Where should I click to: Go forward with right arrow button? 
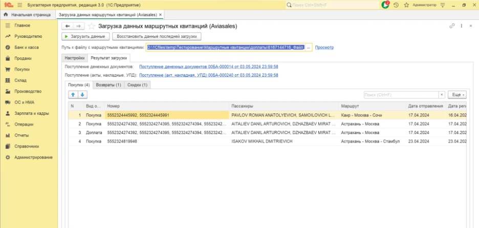point(78,26)
